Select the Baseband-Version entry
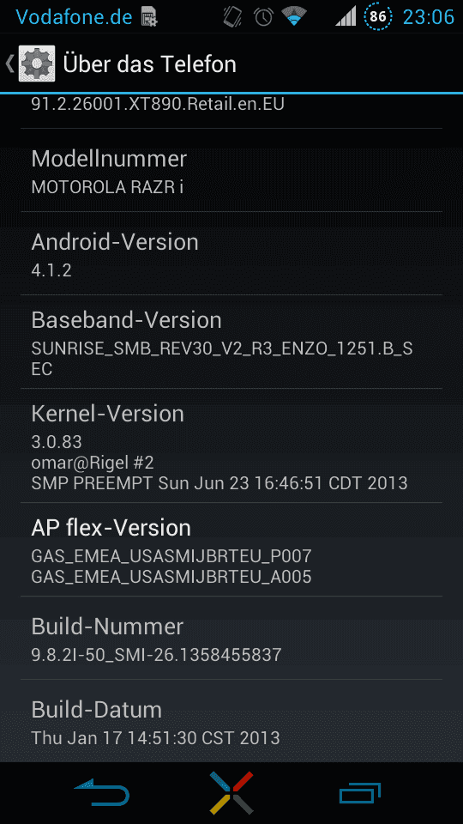 tap(231, 342)
